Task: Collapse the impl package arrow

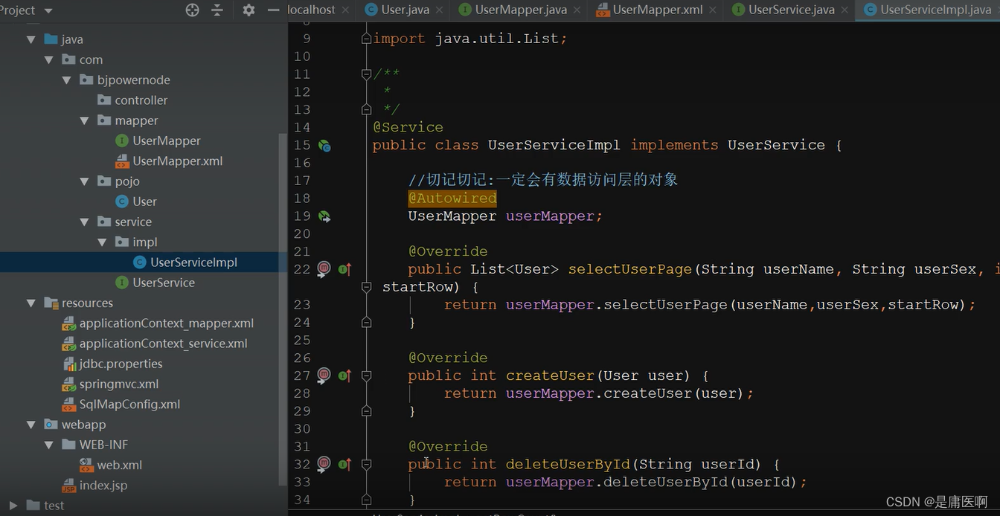Action: click(x=103, y=242)
